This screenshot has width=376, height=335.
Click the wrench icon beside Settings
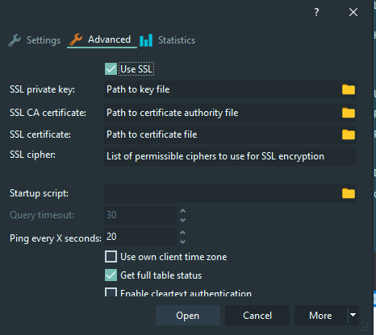(15, 40)
